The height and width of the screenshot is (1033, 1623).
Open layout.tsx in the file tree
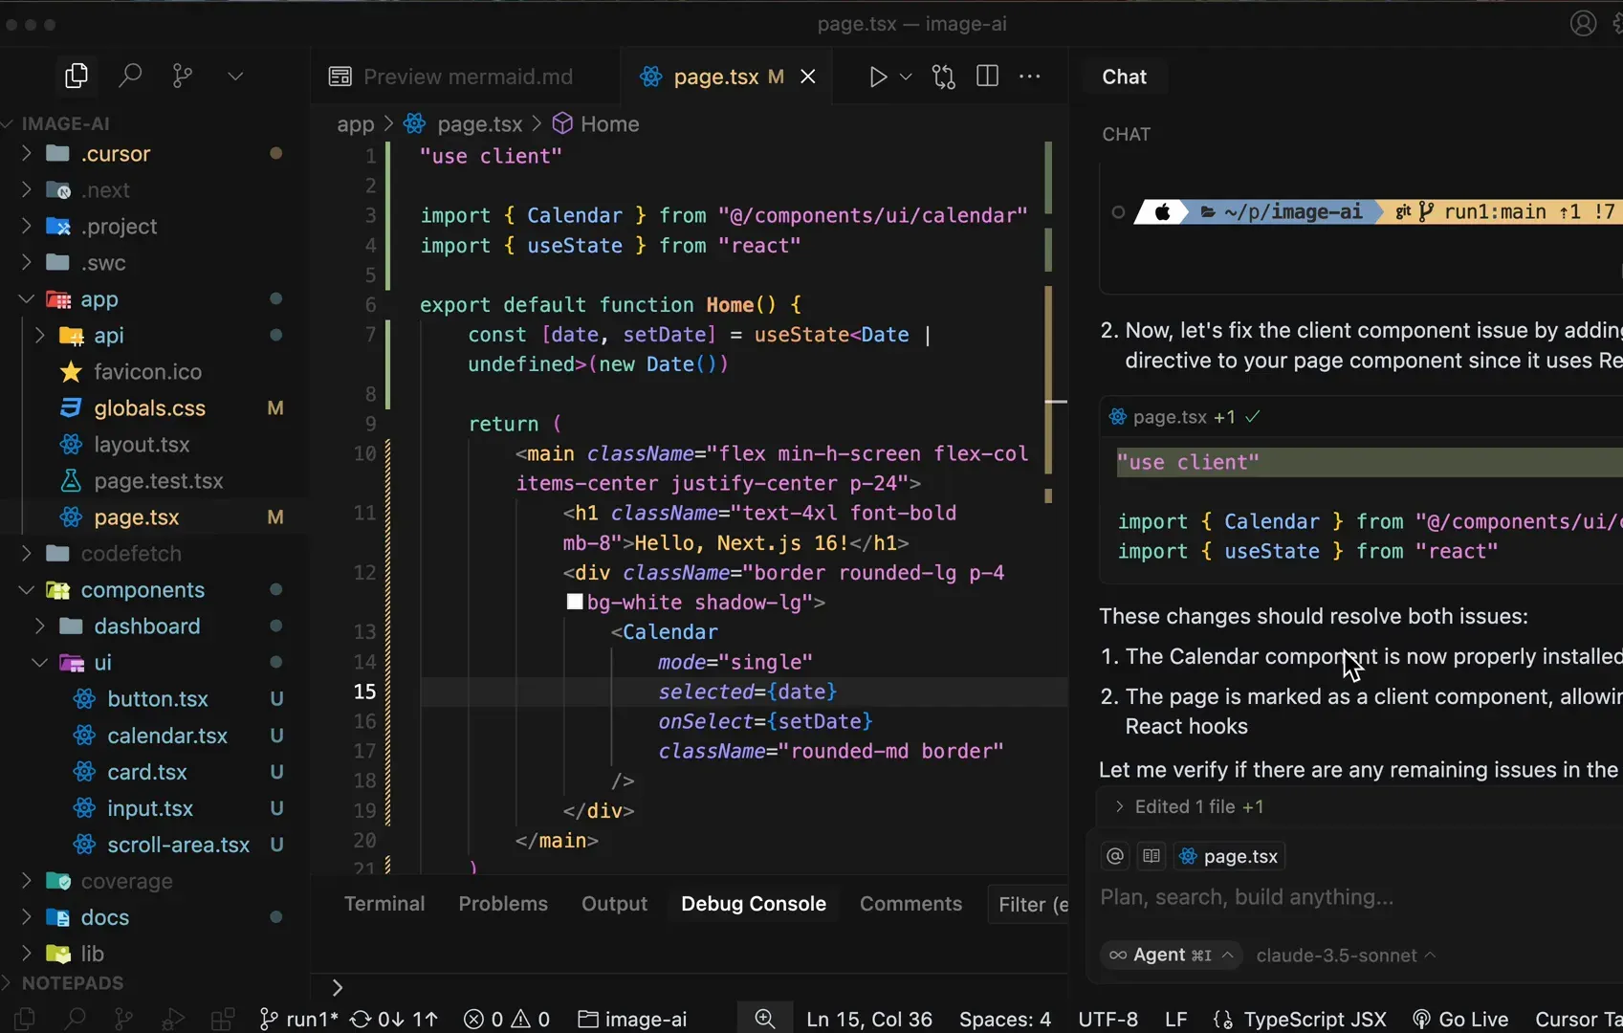[x=142, y=445]
